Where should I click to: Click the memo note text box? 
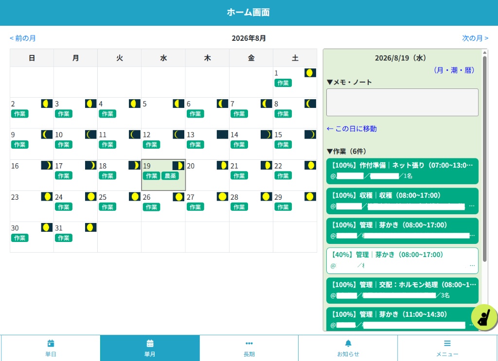(402, 103)
